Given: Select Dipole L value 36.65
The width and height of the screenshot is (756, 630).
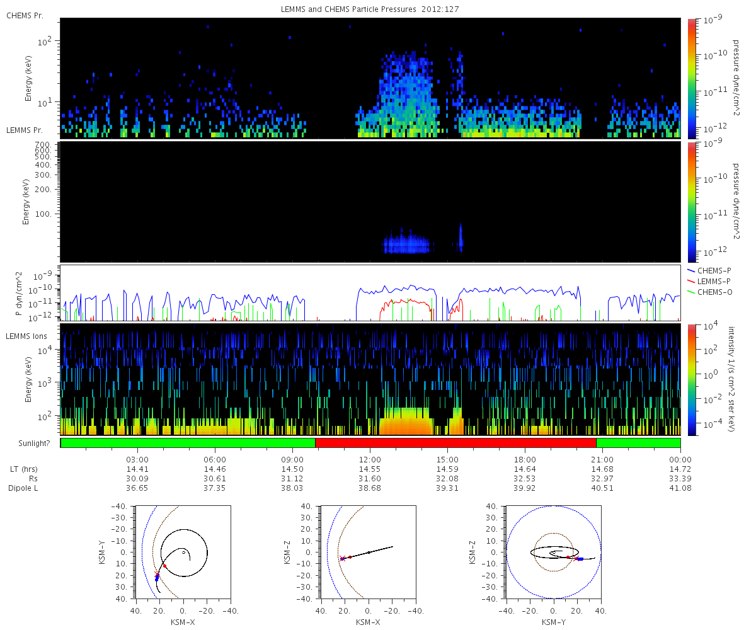Looking at the screenshot, I should click(x=137, y=488).
